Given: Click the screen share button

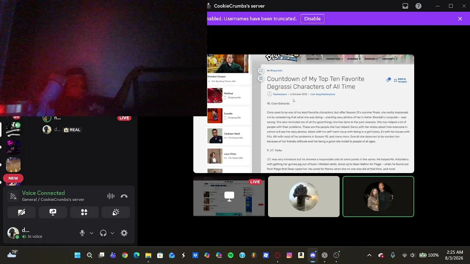Looking at the screenshot, I should [53, 212].
